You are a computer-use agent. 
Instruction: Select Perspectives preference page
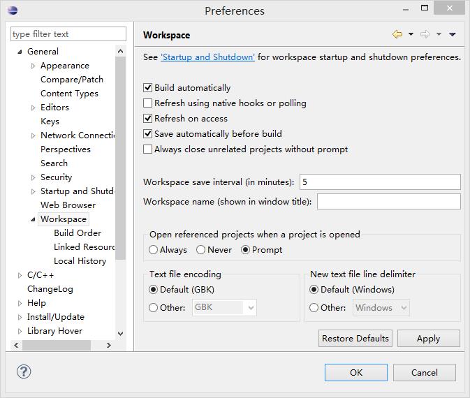[66, 149]
